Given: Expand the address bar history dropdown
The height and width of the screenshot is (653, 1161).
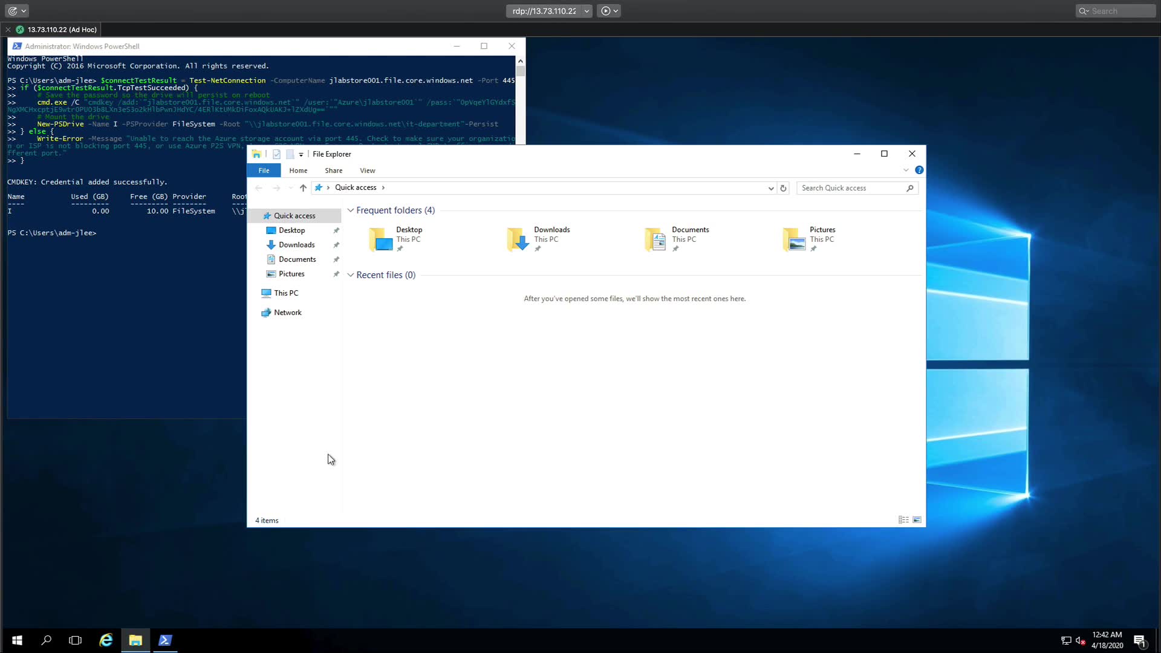Looking at the screenshot, I should click(771, 188).
